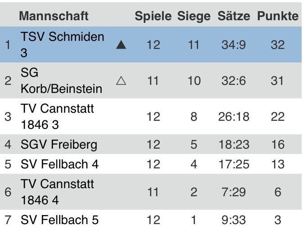Open the SV Fellbach 4 team
This screenshot has height=238, width=303.
coord(59,164)
